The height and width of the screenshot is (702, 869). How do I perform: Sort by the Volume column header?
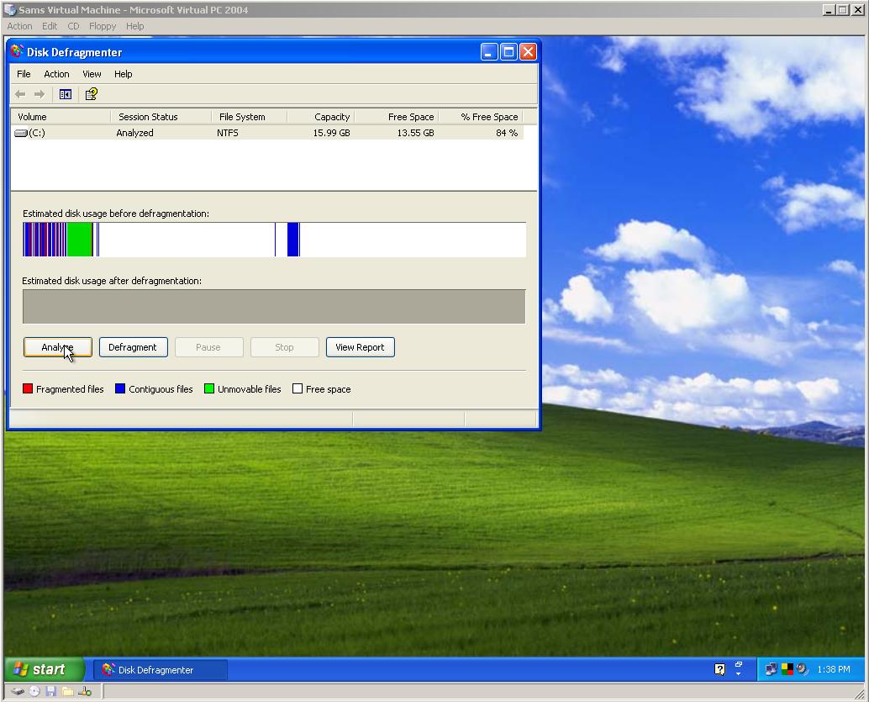(61, 117)
